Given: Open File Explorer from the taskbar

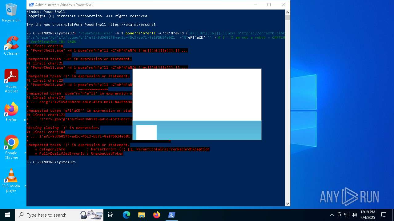Looking at the screenshot, I should (x=141, y=215).
